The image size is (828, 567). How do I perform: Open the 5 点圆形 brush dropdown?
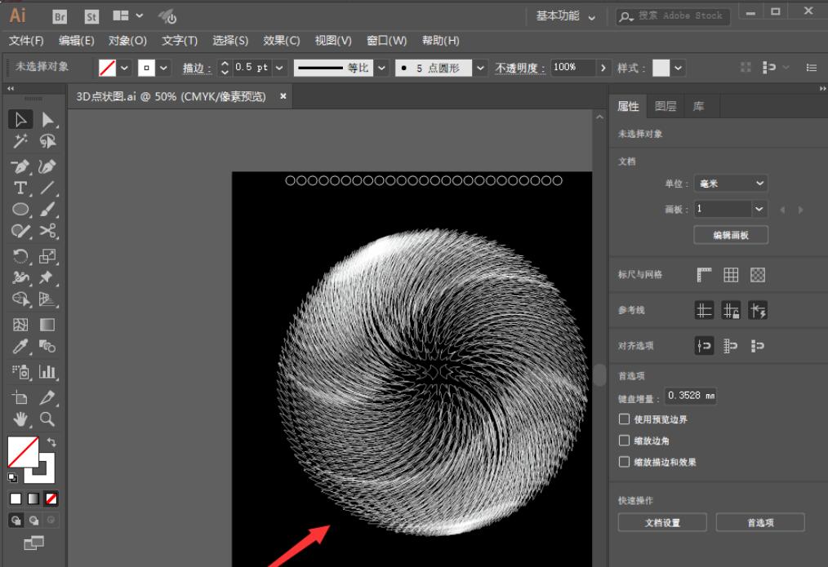480,68
